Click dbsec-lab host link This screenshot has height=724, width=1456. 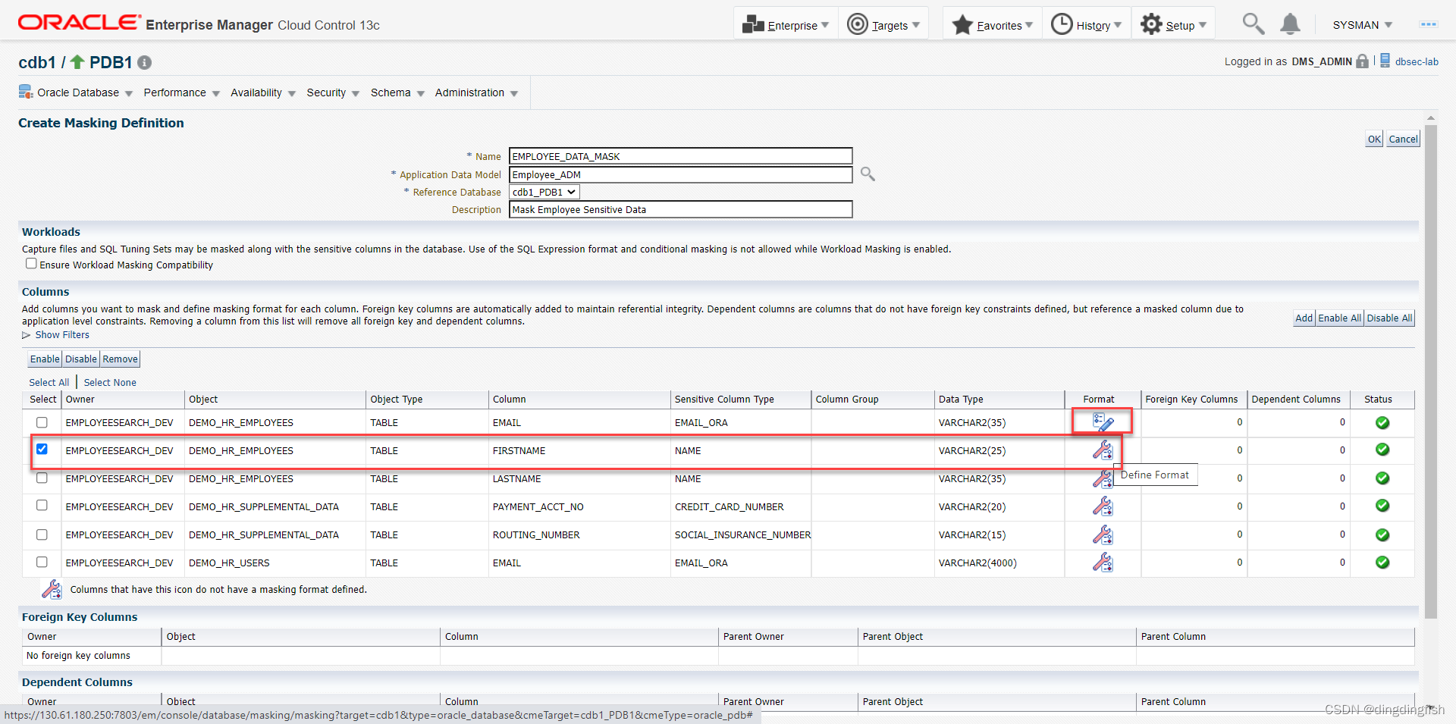[x=1417, y=61]
